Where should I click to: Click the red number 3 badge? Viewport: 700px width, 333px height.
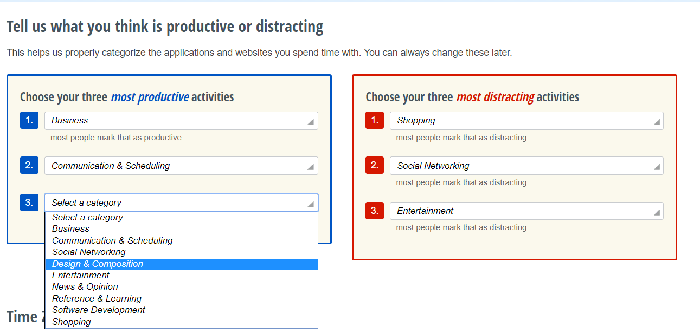click(x=374, y=211)
